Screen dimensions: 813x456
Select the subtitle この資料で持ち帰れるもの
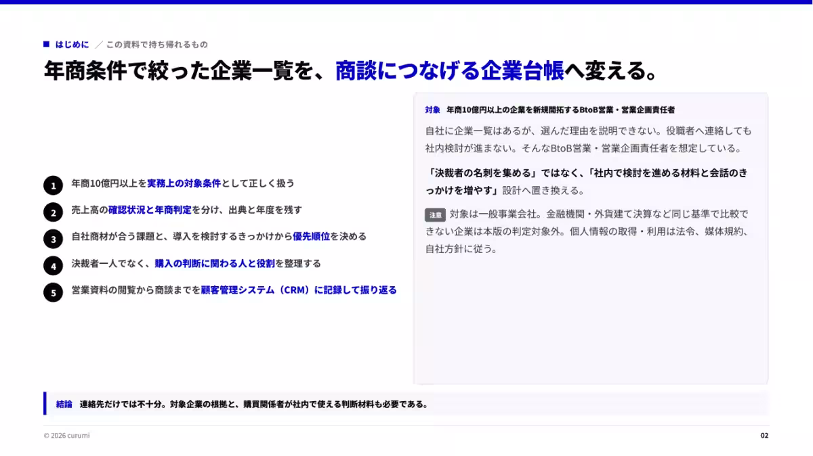point(157,45)
